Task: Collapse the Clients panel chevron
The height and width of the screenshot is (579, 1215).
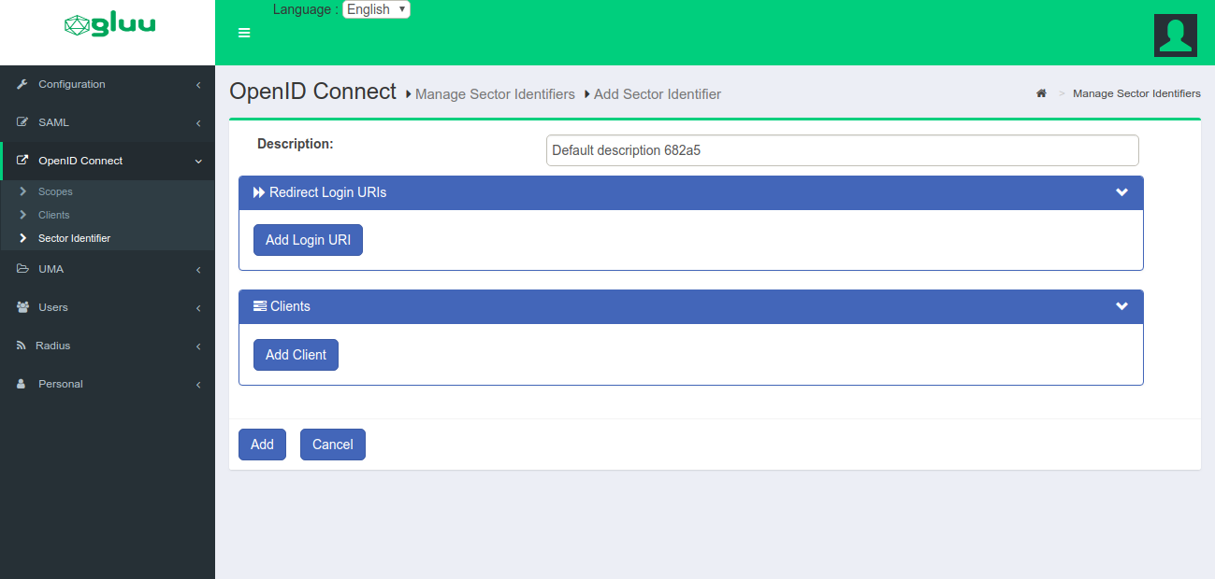Action: click(1121, 306)
